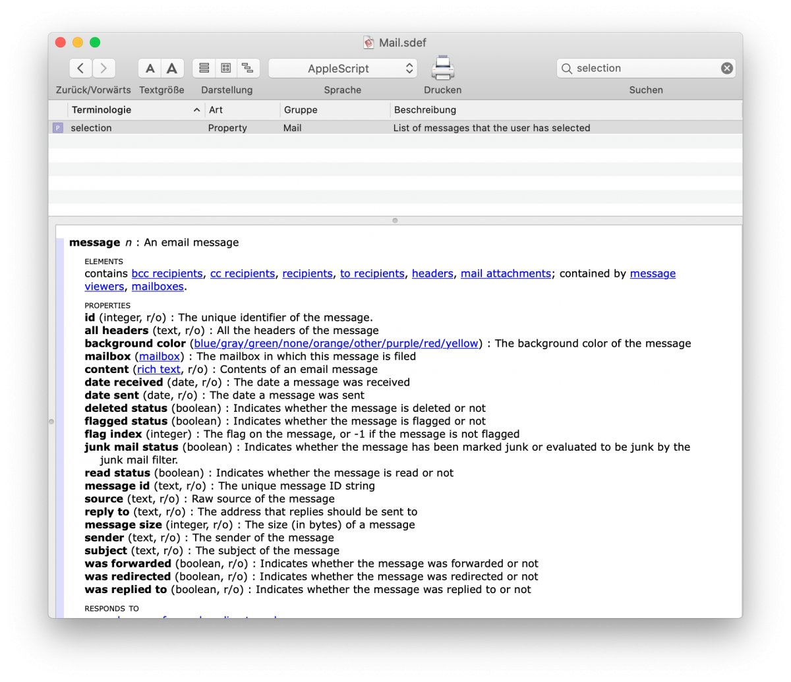Switch to hierarchy tree view display
Screen dimensions: 791x682
click(248, 68)
